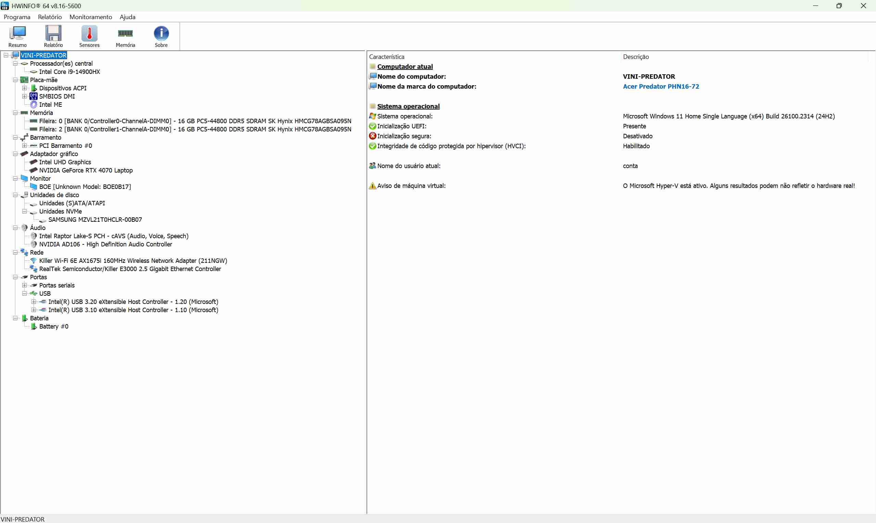Click the NVIDIA GeForce RTX 4070 icon
The height and width of the screenshot is (523, 876).
click(34, 170)
